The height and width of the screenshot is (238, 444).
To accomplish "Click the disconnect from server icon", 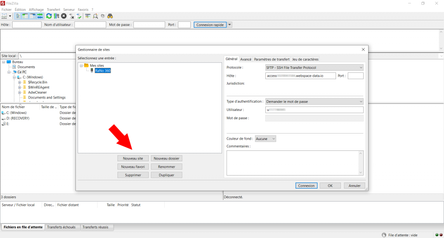I will click(x=72, y=16).
